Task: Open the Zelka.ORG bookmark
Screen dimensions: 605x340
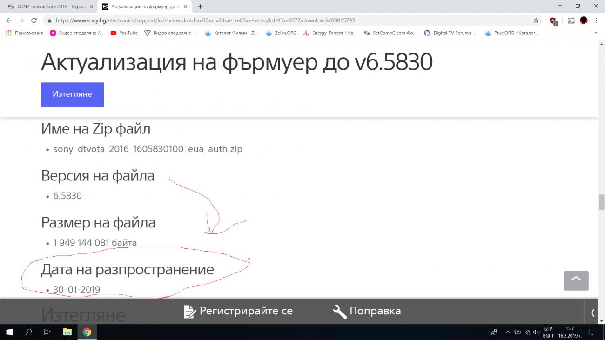Action: coord(281,33)
